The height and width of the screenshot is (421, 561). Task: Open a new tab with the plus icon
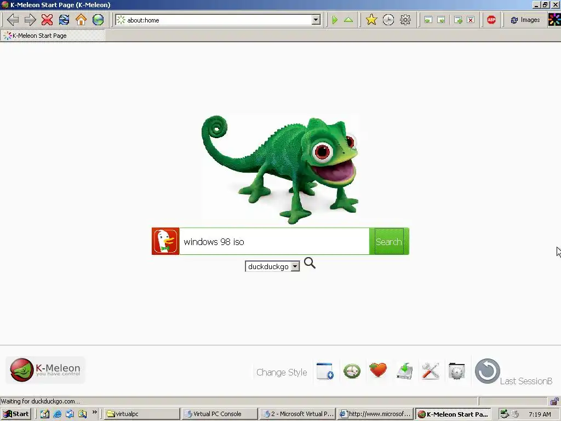pos(458,20)
